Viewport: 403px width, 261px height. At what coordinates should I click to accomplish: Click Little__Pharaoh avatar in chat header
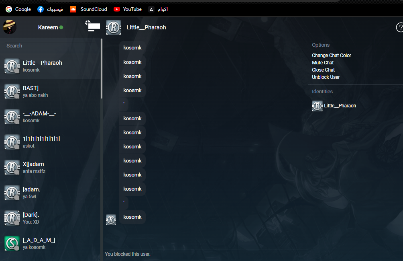(114, 27)
